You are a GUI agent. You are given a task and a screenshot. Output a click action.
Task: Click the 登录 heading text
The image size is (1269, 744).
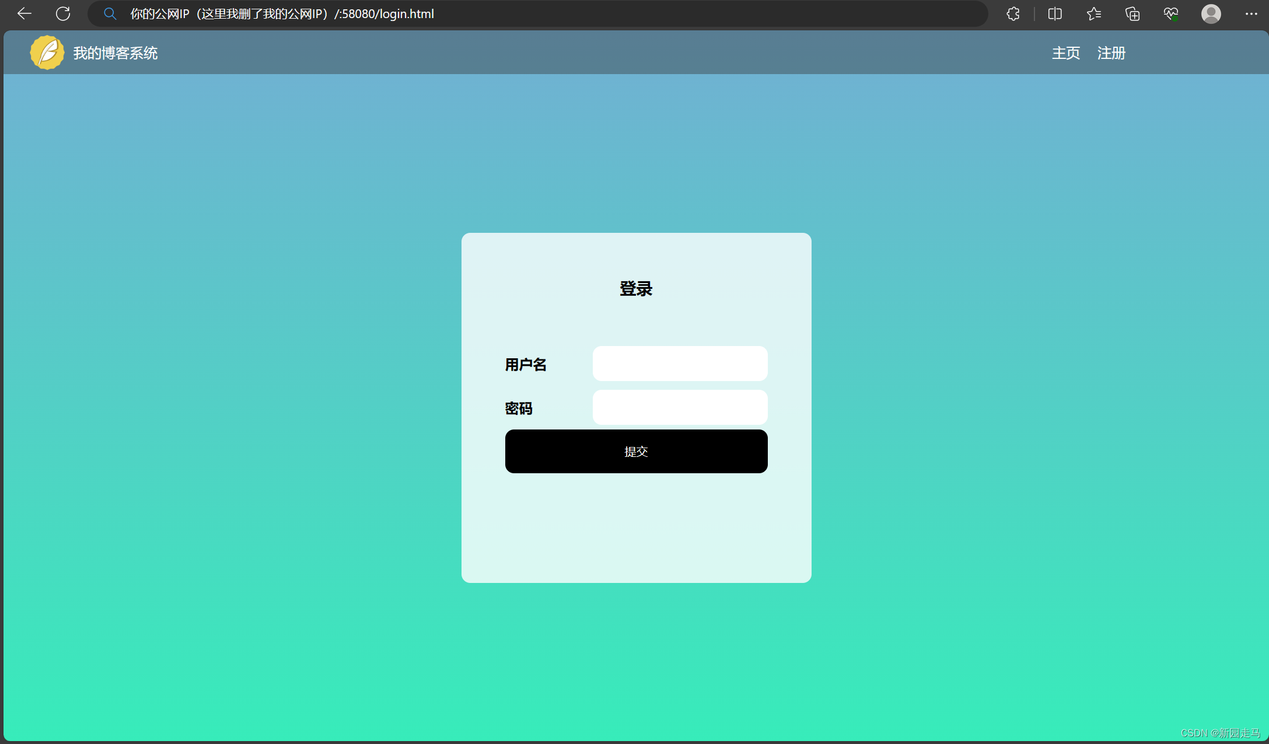point(636,288)
